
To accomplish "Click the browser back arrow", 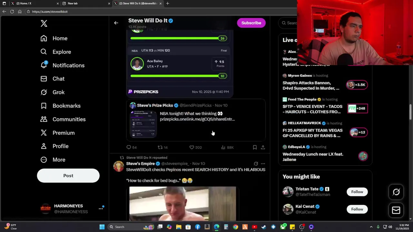I will tap(4, 12).
